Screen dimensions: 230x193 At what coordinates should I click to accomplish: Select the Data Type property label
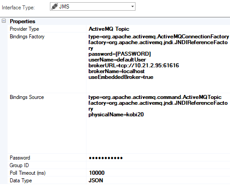(x=21, y=181)
